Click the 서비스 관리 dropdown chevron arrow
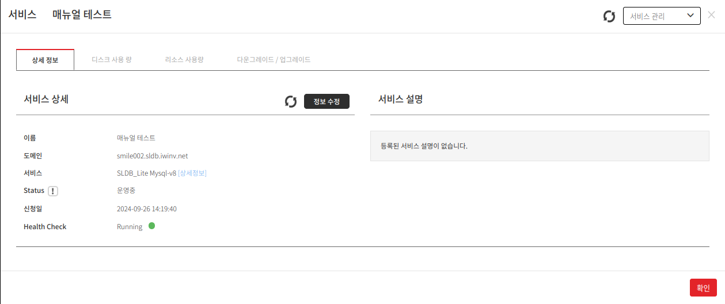The image size is (725, 304). click(691, 16)
